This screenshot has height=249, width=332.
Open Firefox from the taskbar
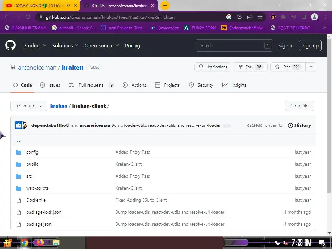click(40, 242)
